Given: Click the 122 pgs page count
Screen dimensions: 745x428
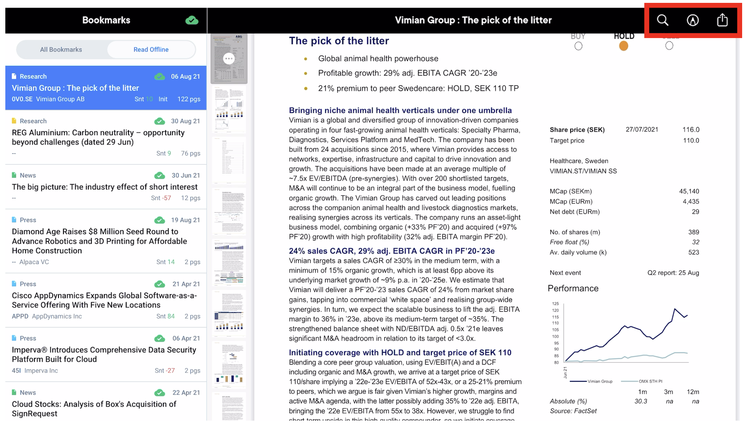Looking at the screenshot, I should (189, 99).
